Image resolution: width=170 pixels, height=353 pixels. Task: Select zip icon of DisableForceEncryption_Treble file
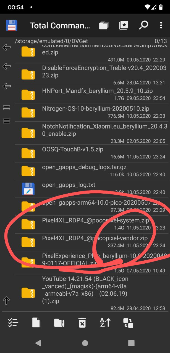coord(28,74)
